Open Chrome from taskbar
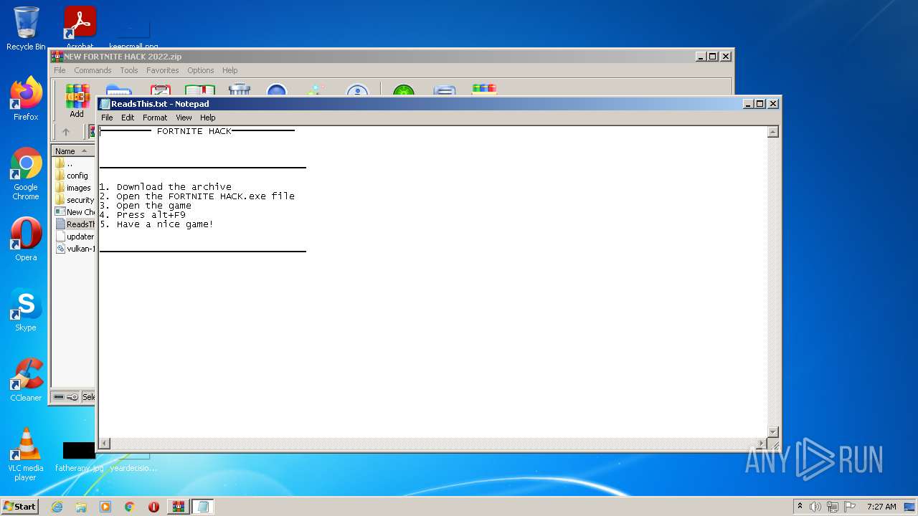 click(130, 507)
